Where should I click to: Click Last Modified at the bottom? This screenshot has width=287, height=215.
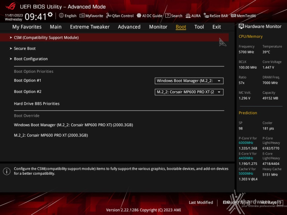[201, 203]
